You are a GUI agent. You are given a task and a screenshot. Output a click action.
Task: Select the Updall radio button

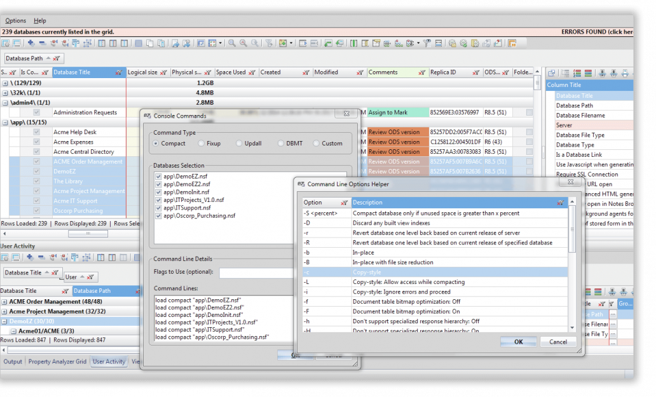tap(239, 144)
